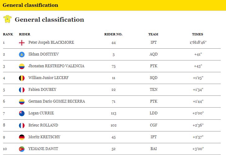The width and height of the screenshot is (226, 155).
Task: Click the yellow jersey icon
Action: (7, 19)
